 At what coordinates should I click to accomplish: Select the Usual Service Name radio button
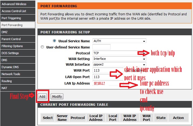tap(55, 41)
